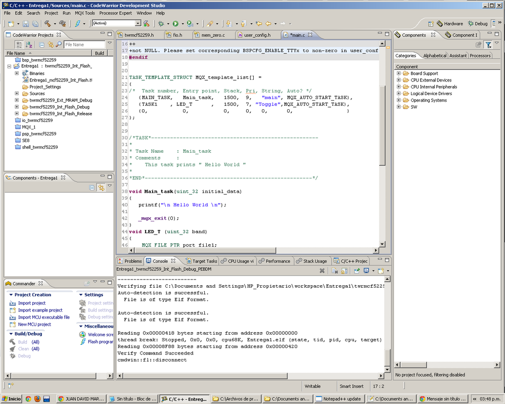Click the Save icon in the toolbar

[x=26, y=24]
